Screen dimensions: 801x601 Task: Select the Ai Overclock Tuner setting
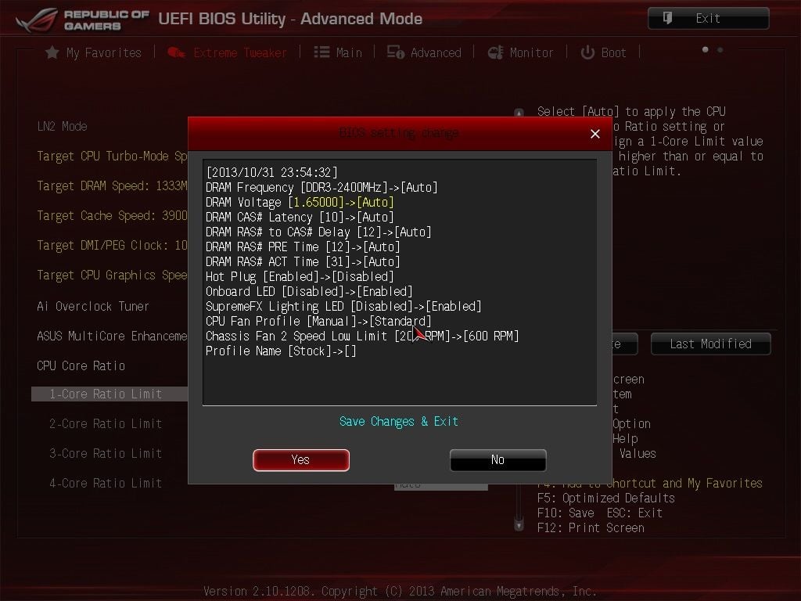click(93, 307)
